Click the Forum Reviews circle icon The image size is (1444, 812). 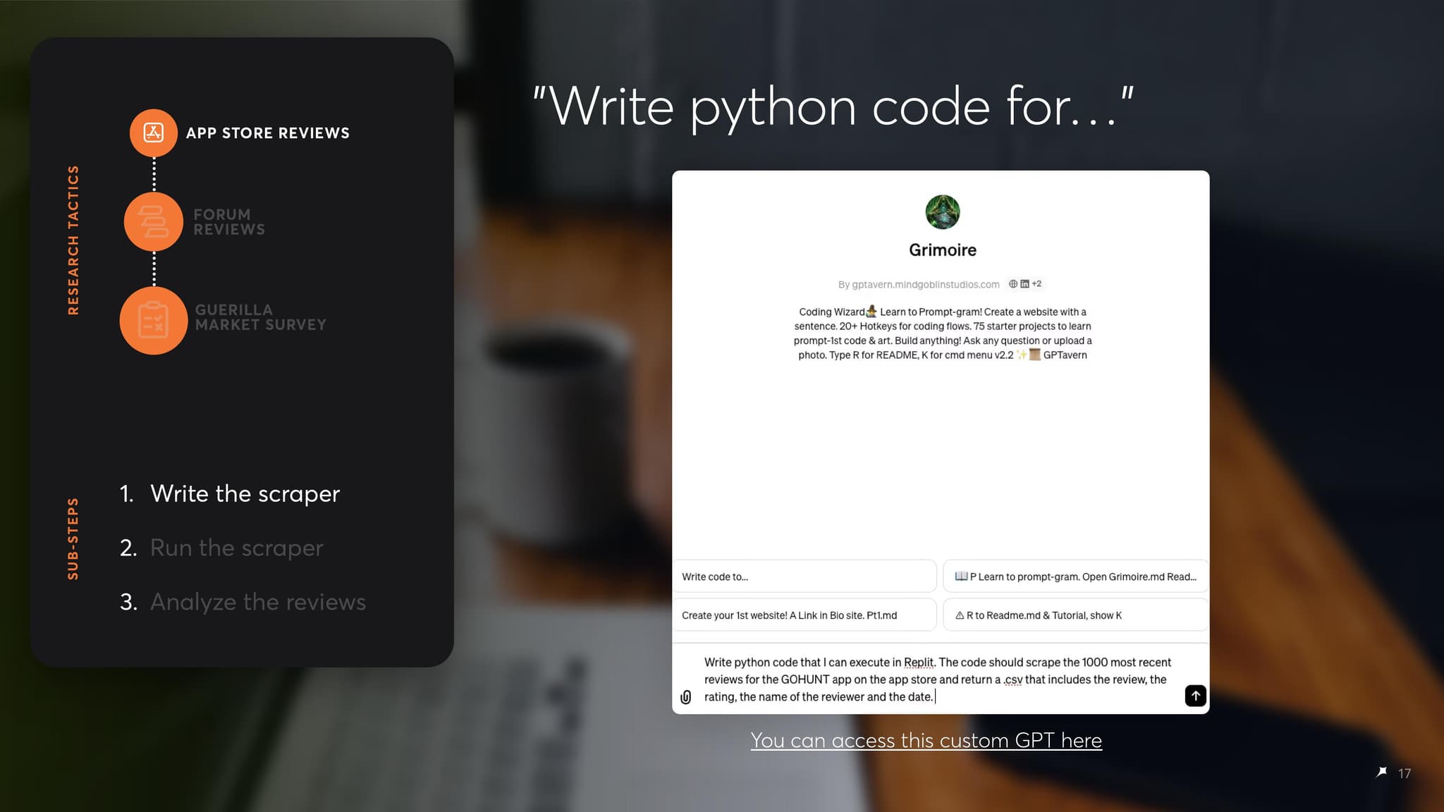click(154, 221)
